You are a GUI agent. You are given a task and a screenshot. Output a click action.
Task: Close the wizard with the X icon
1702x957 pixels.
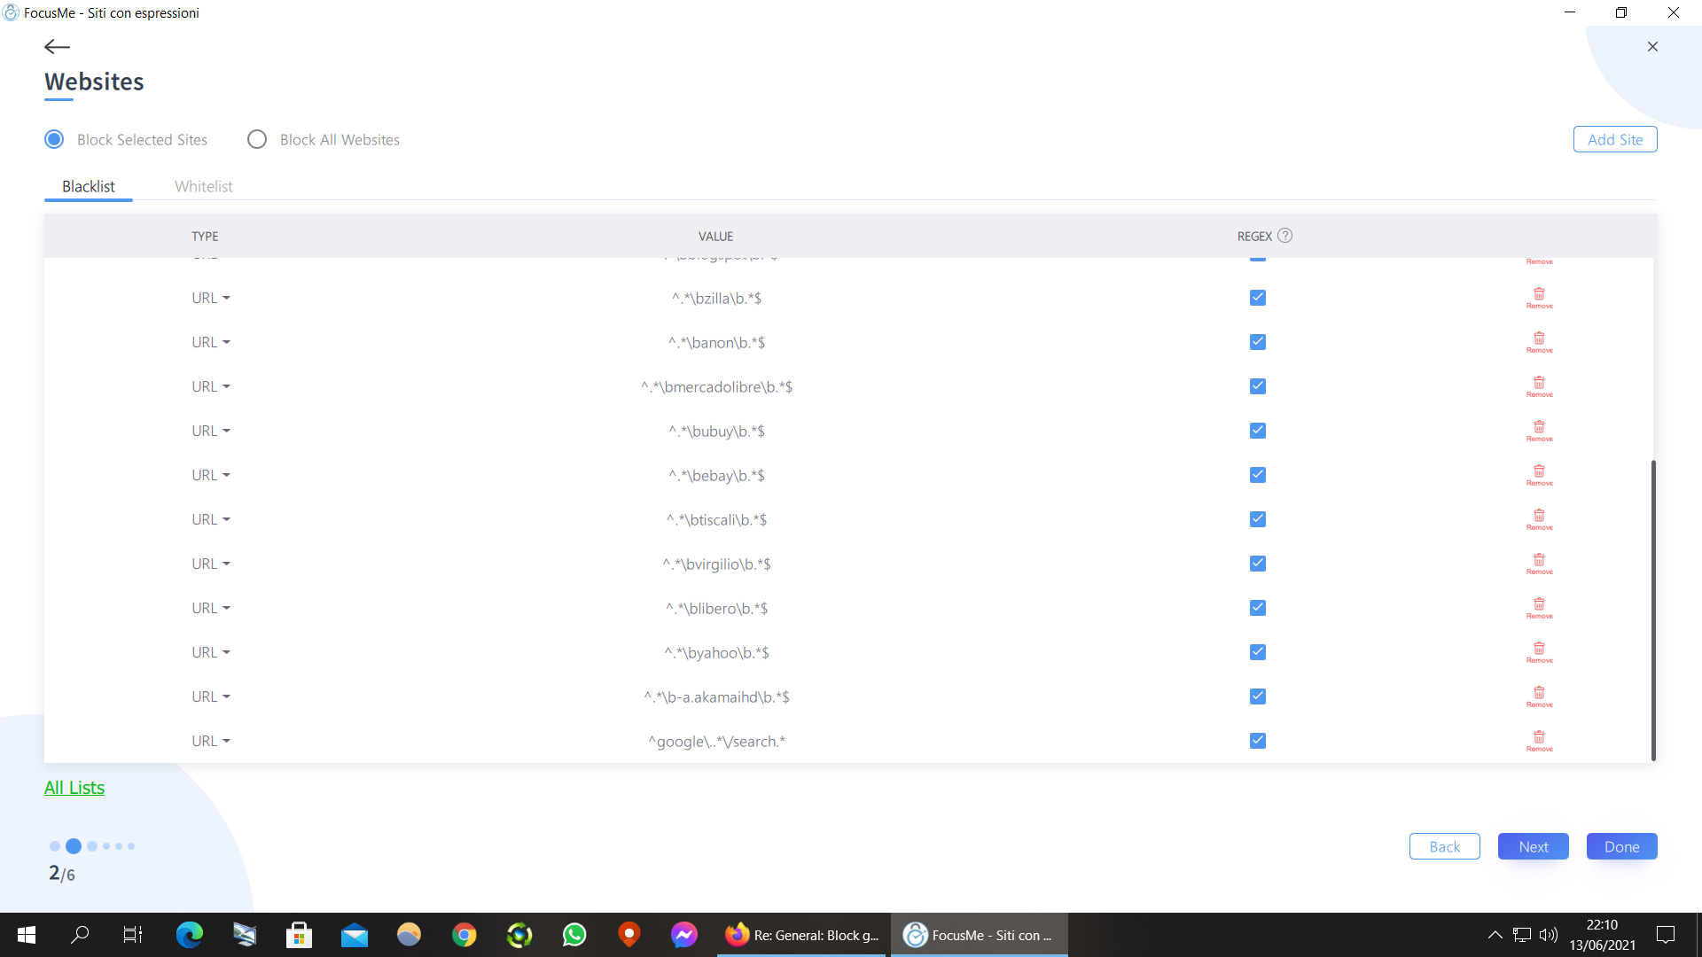click(1652, 46)
